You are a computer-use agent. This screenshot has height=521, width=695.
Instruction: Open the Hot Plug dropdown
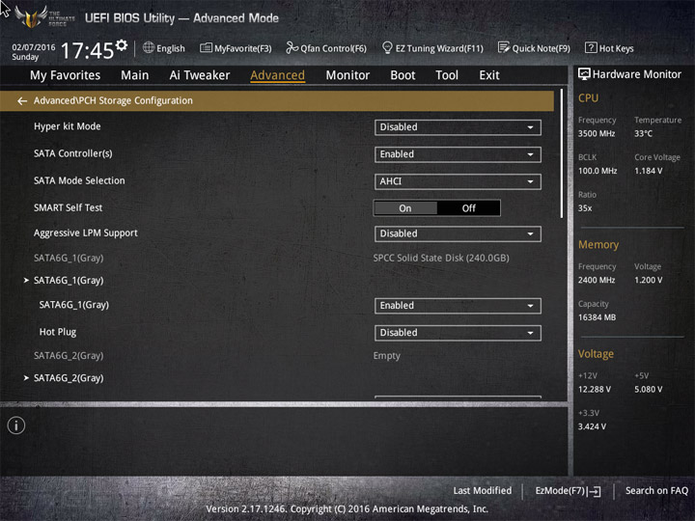(x=458, y=333)
